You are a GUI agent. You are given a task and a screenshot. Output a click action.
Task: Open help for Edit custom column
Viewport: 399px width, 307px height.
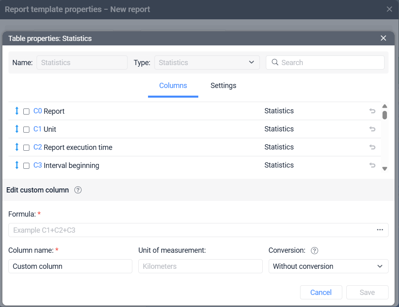pyautogui.click(x=78, y=190)
